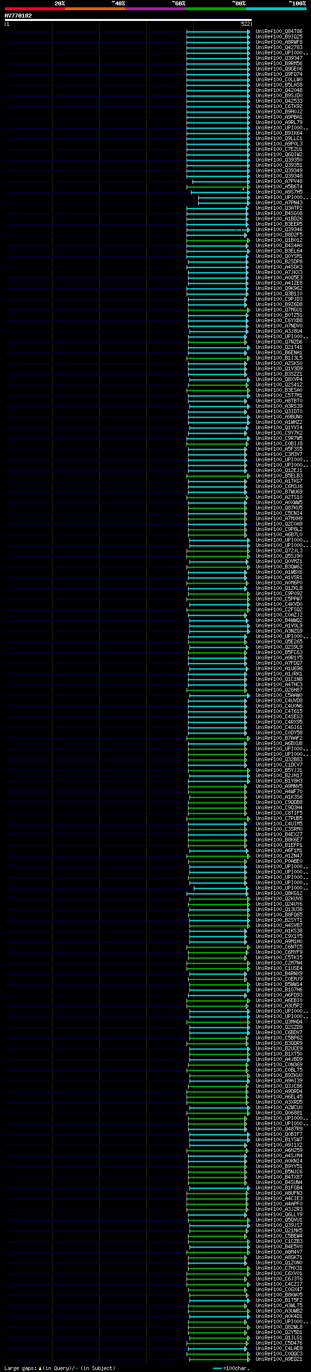Open hit UniRef100_Q39350
The width and height of the screenshot is (311, 1372).
click(x=279, y=160)
